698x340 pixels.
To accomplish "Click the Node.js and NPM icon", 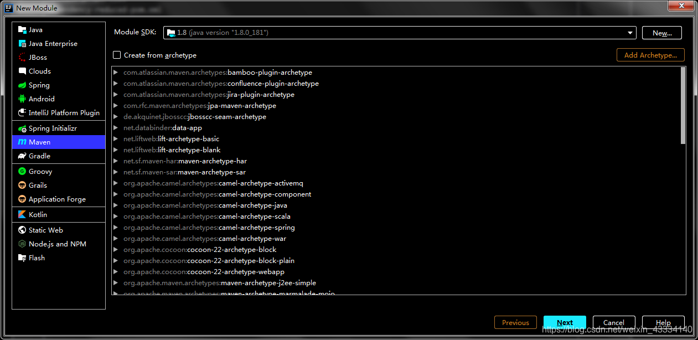I will (22, 244).
